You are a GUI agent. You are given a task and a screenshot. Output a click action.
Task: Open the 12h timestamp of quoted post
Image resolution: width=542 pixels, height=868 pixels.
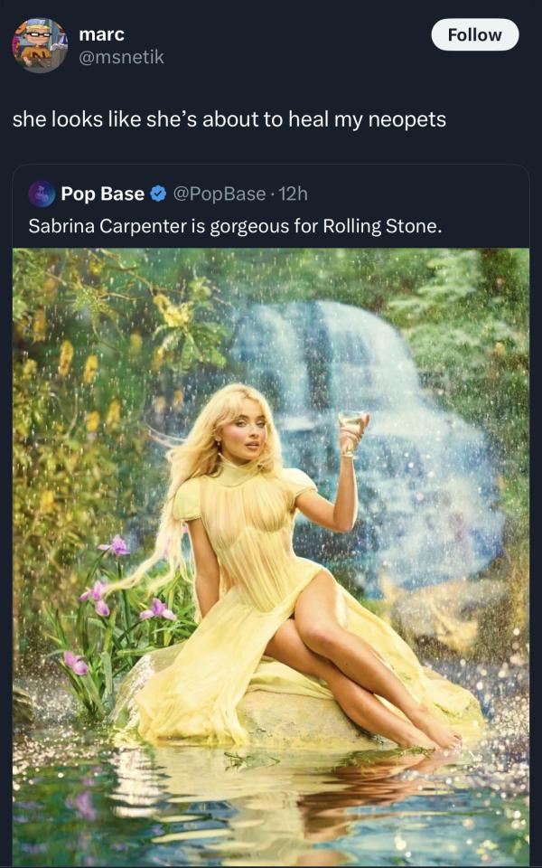point(293,193)
